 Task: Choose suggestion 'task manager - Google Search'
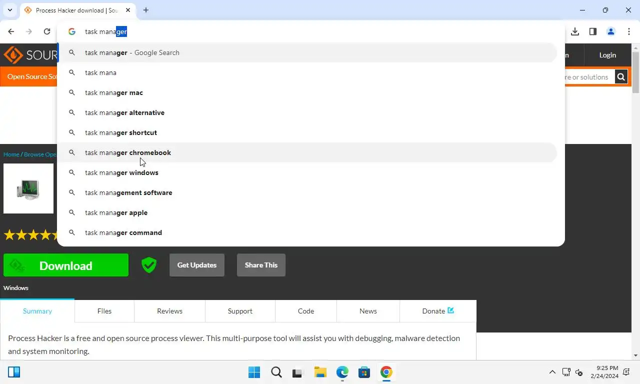pos(307,52)
